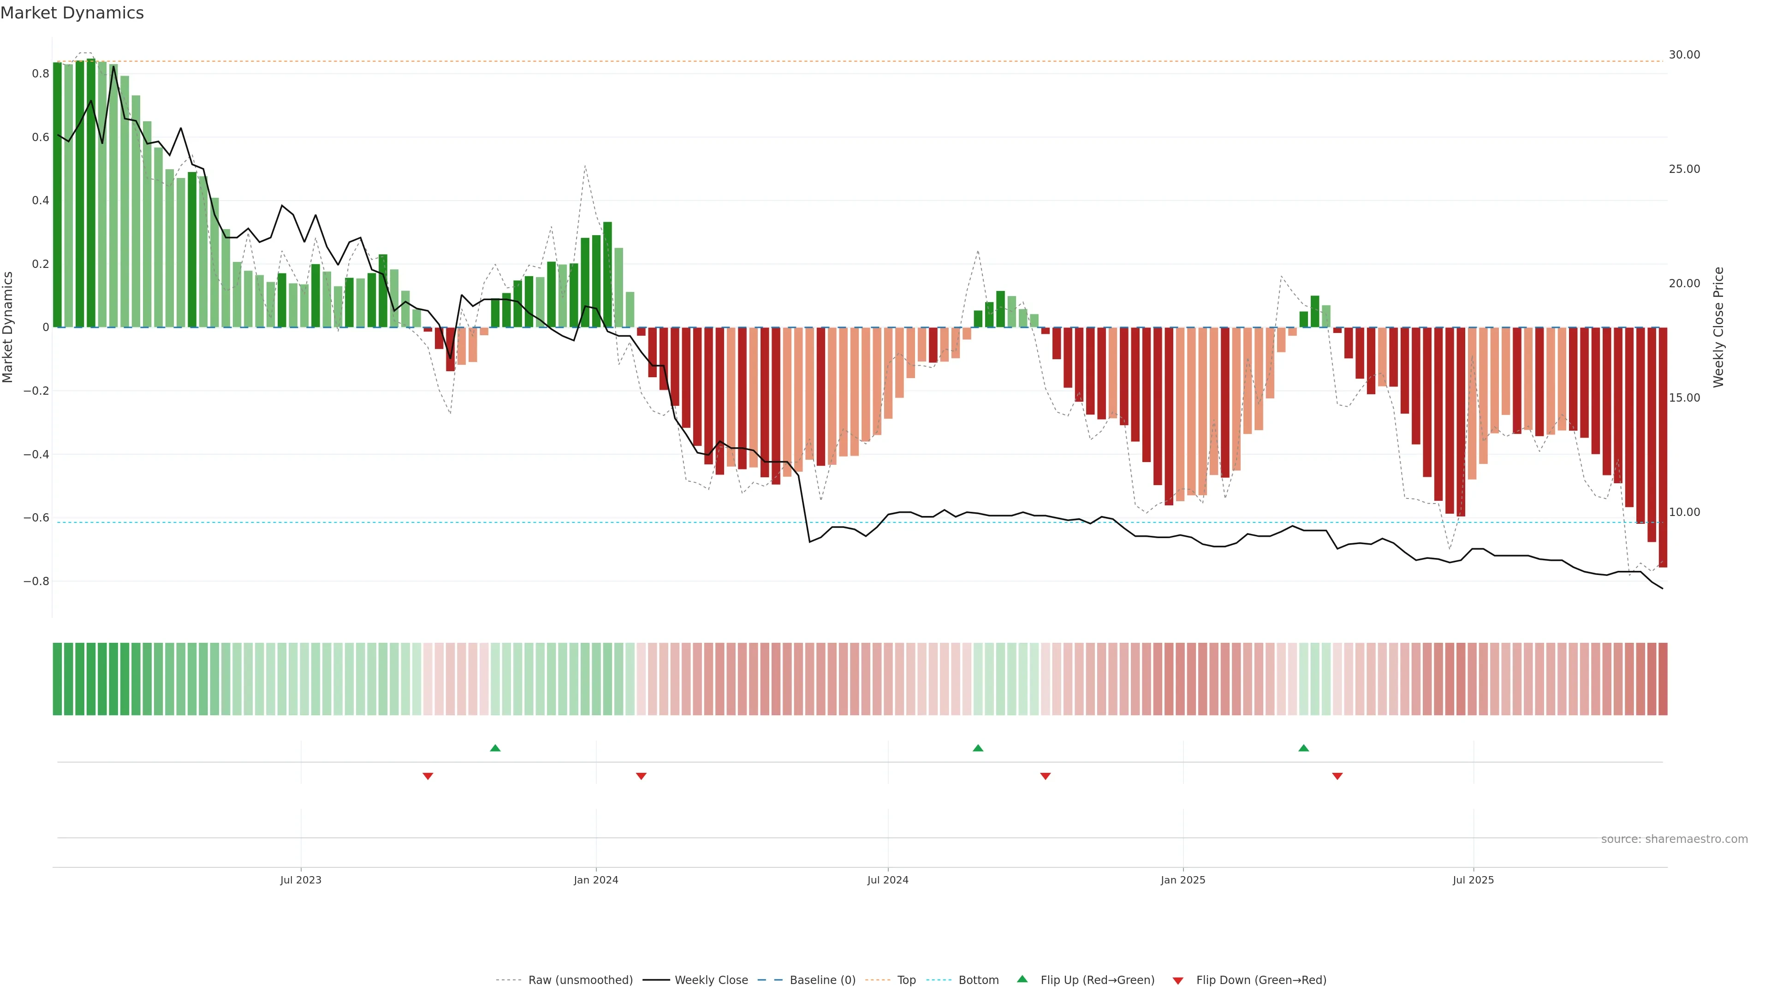The width and height of the screenshot is (1771, 996).
Task: Hide the Top threshold legend entry
Action: 906,980
